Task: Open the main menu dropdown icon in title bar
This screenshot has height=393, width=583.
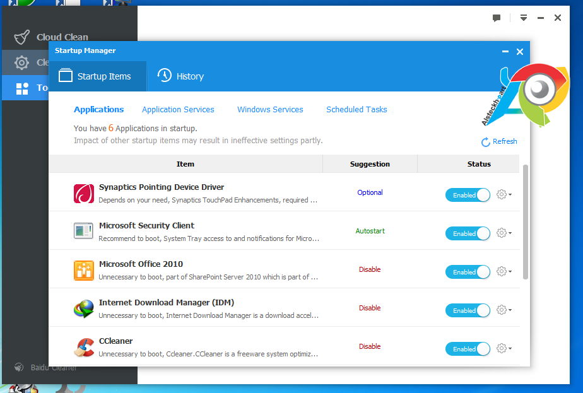Action: pyautogui.click(x=524, y=18)
